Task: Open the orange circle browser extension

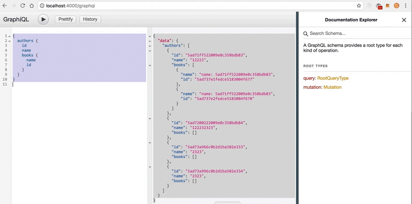Action: (x=397, y=6)
